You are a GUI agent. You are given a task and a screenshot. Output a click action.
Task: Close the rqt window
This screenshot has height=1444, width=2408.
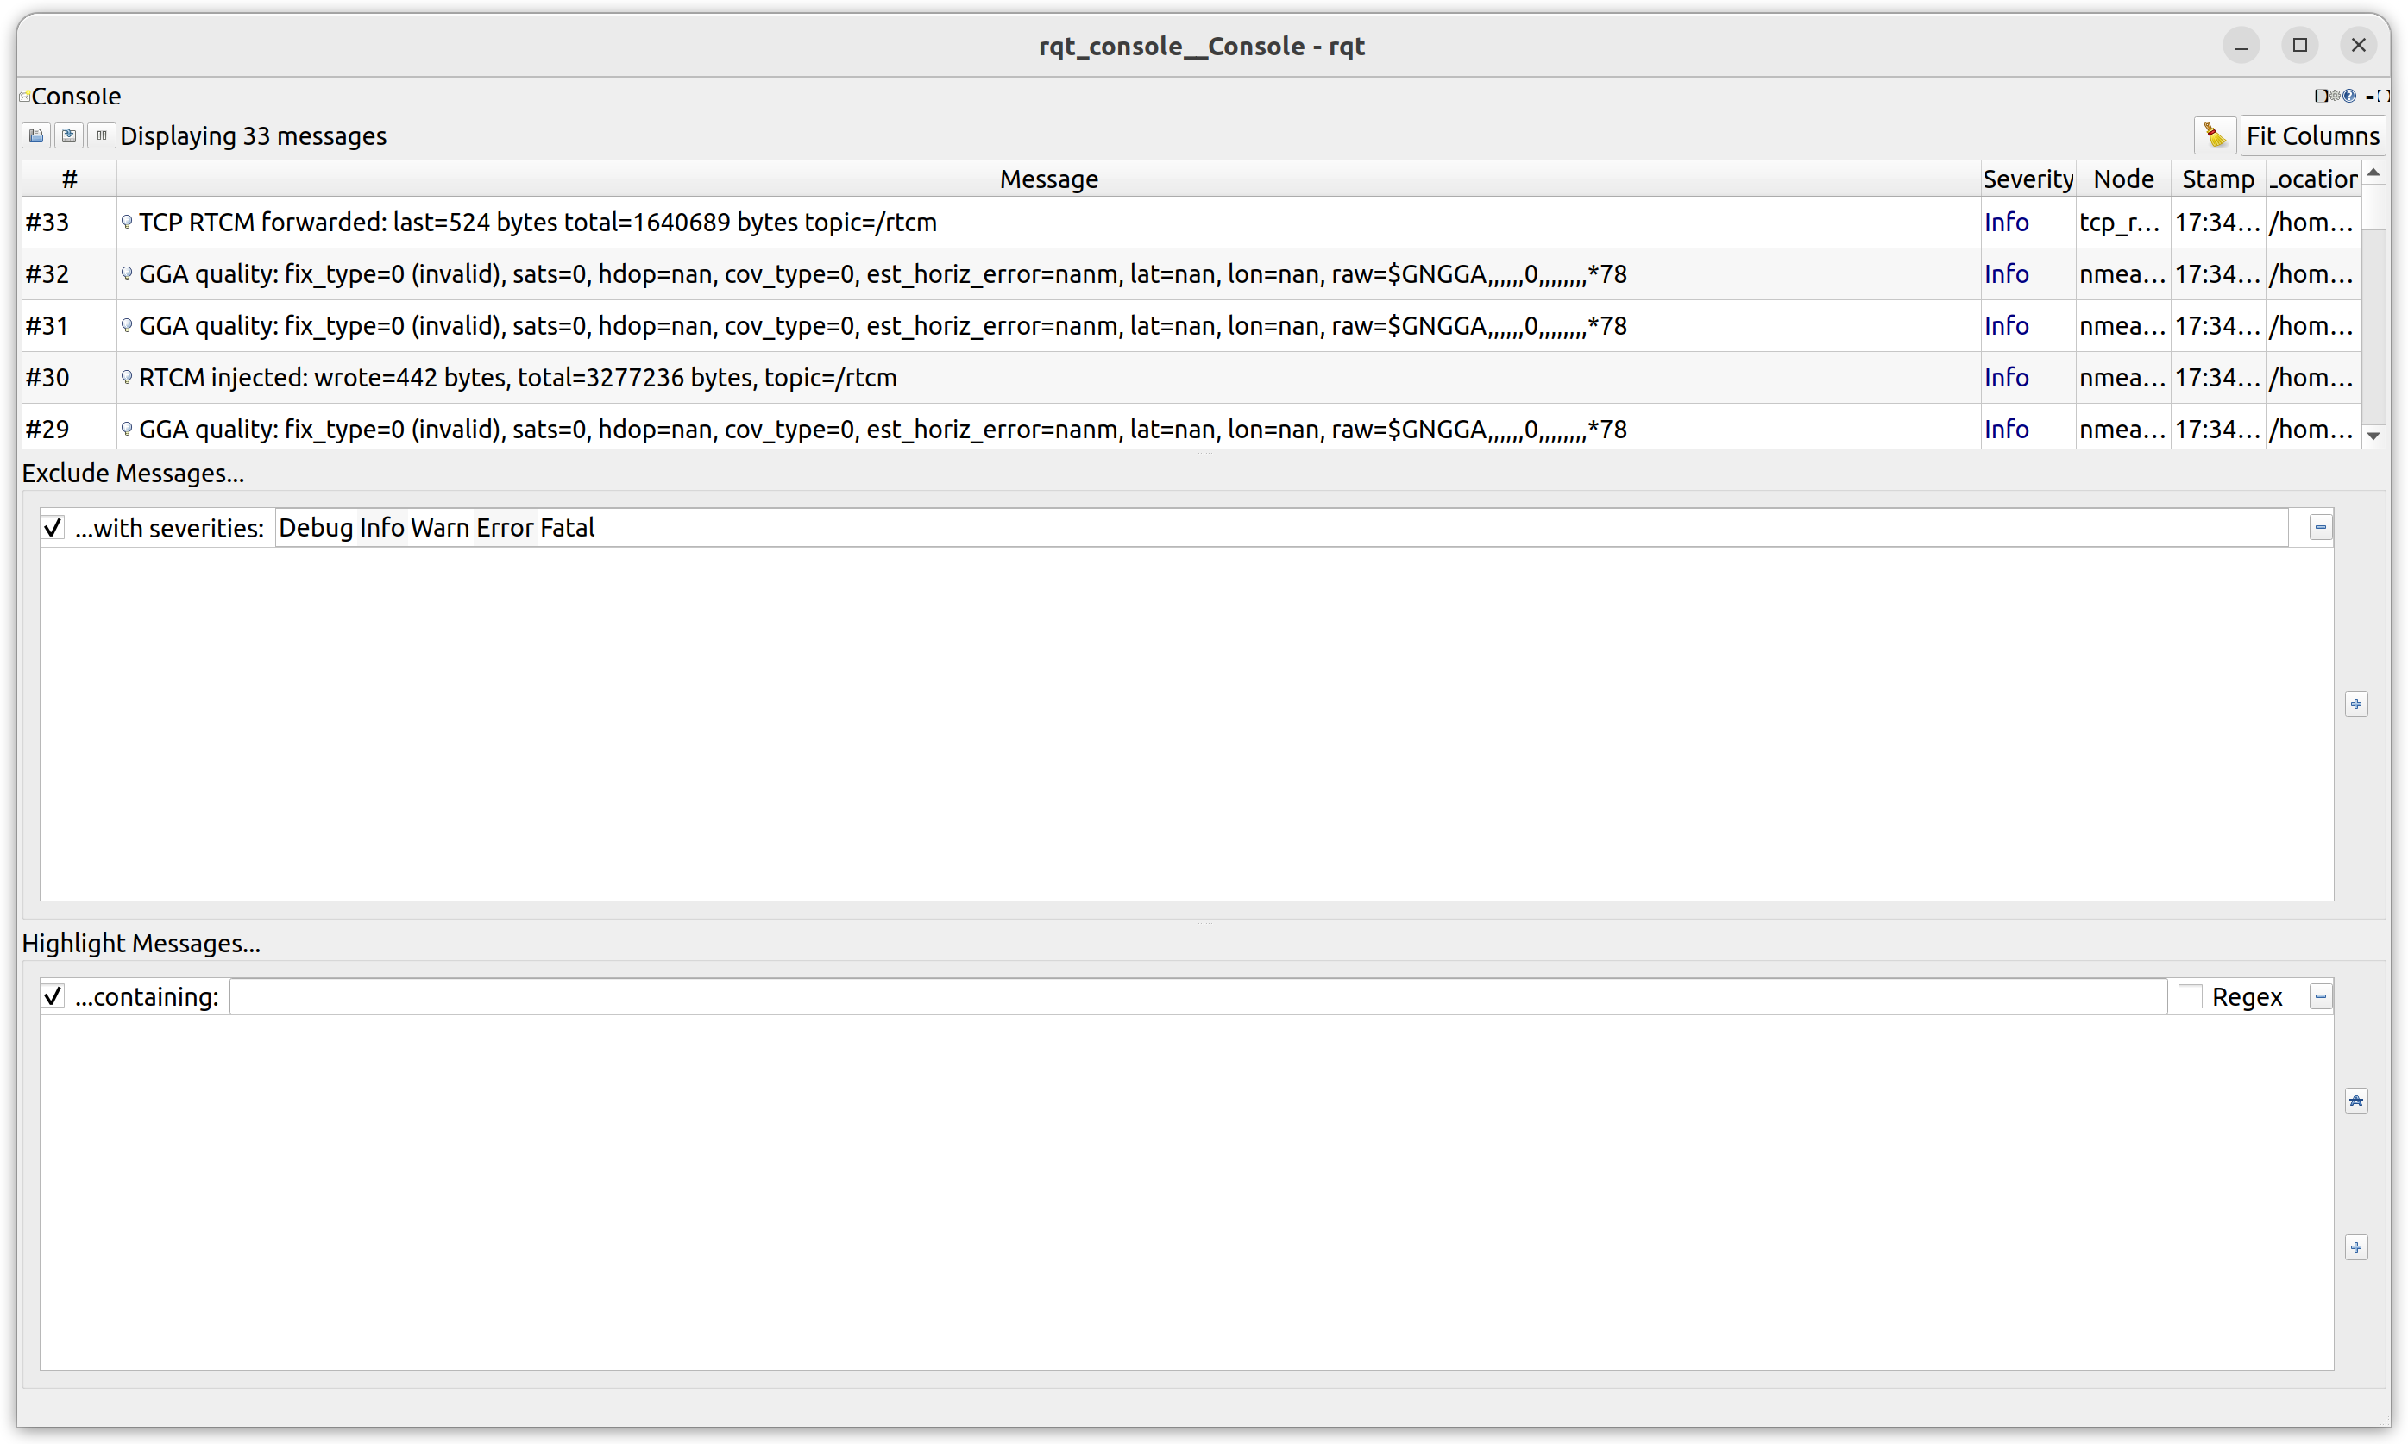(2358, 45)
